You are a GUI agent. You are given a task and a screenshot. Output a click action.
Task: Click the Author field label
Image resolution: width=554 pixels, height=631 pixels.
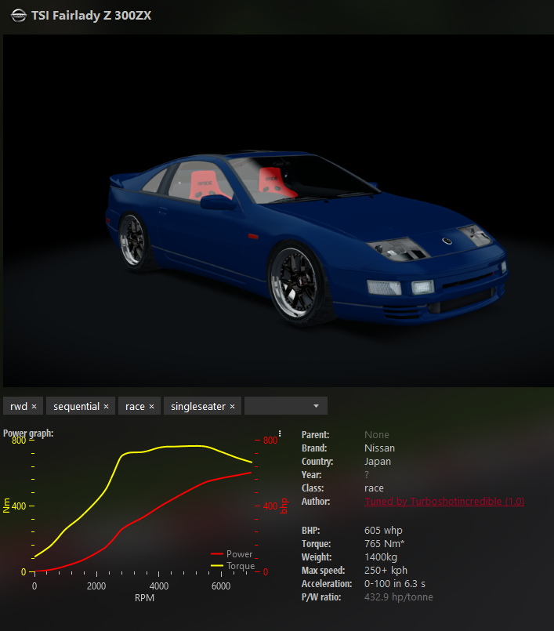coord(316,502)
